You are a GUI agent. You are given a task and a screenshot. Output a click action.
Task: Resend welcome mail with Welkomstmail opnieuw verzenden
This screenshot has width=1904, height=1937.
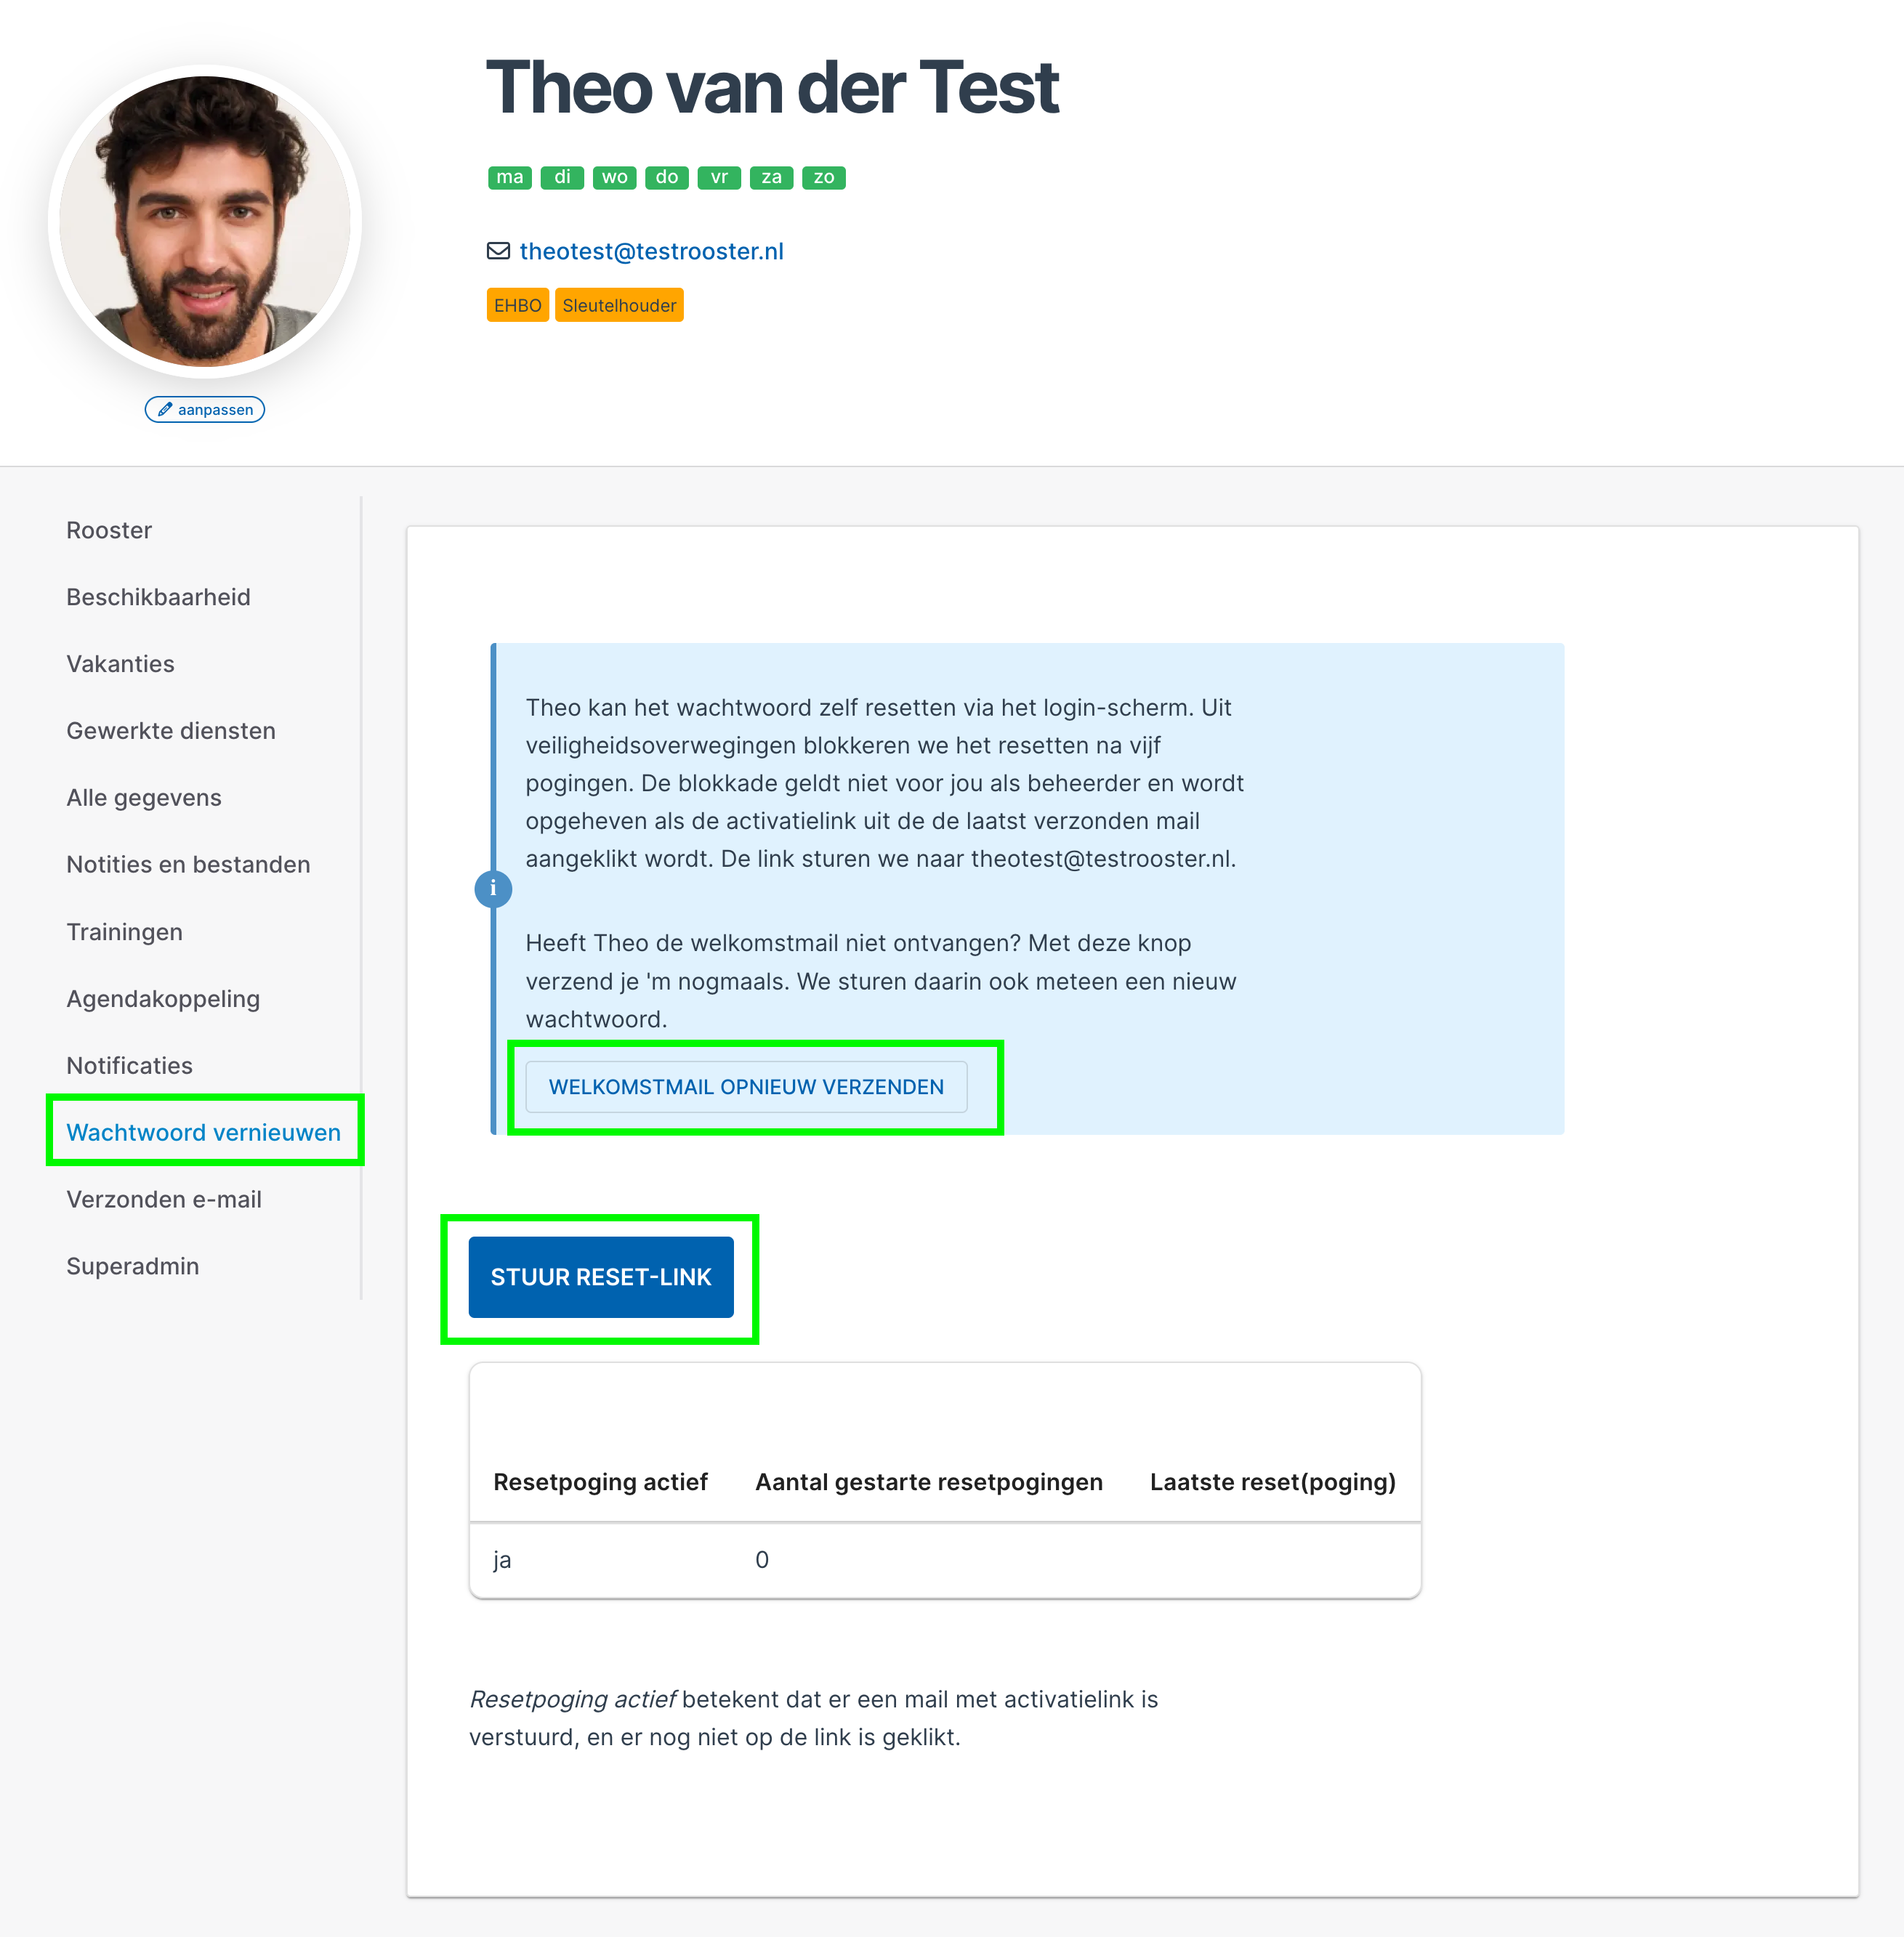coord(746,1087)
